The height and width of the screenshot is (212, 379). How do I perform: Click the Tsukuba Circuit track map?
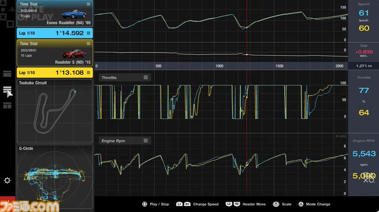pyautogui.click(x=55, y=111)
